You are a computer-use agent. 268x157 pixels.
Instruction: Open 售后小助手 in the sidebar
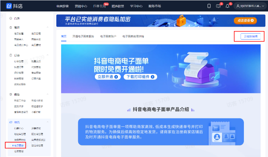pyautogui.click(x=37, y=100)
